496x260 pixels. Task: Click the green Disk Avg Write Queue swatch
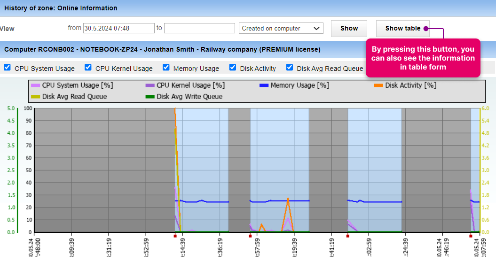pos(150,97)
